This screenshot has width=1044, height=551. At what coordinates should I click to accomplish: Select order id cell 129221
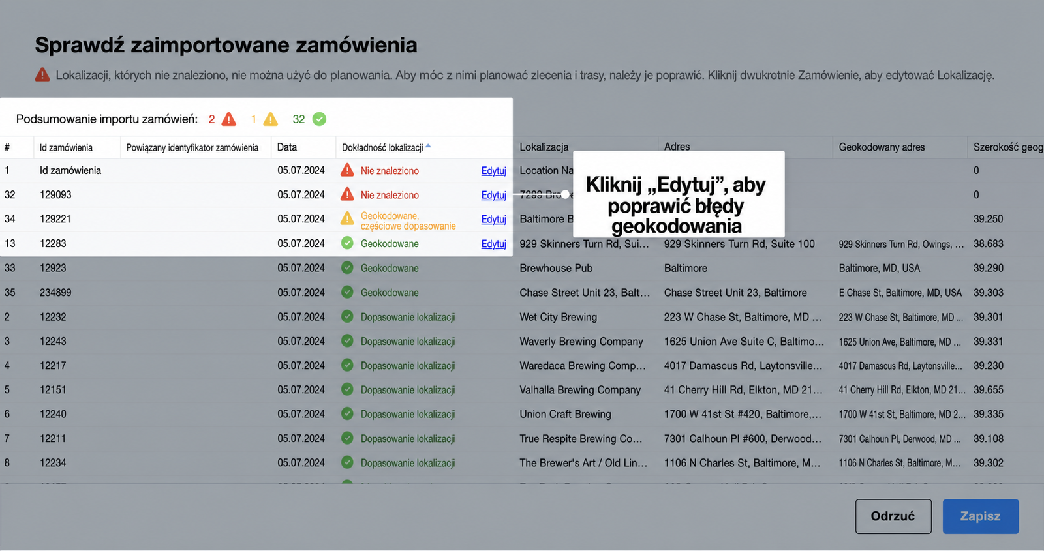(55, 219)
